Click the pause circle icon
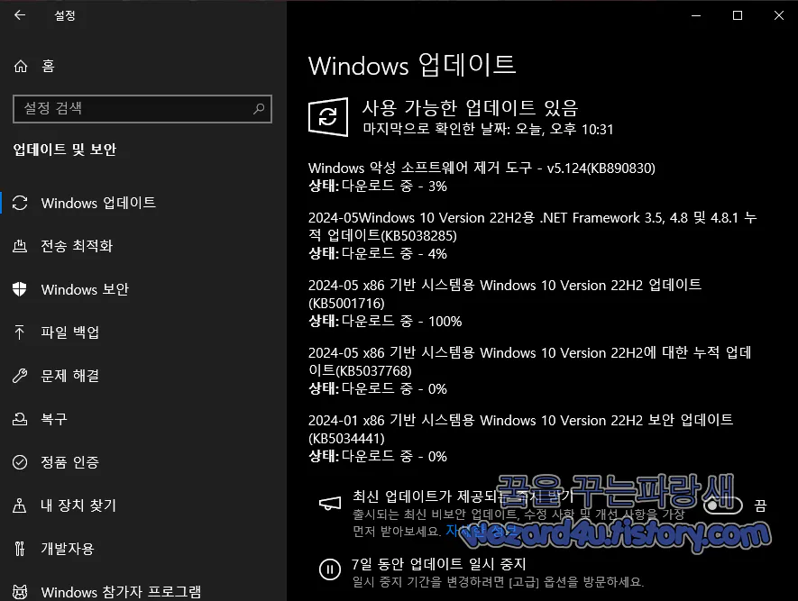798x601 pixels. click(x=329, y=569)
